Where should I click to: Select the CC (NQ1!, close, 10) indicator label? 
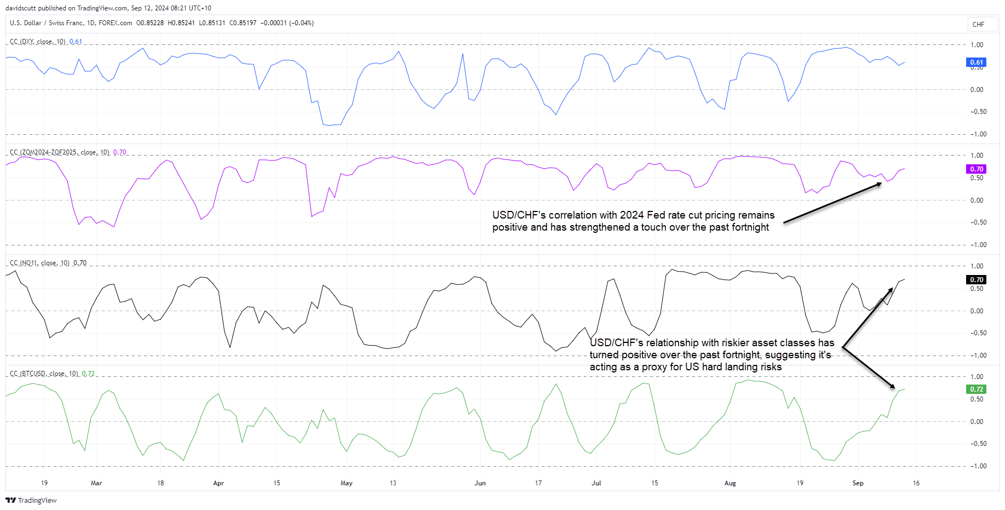click(39, 263)
